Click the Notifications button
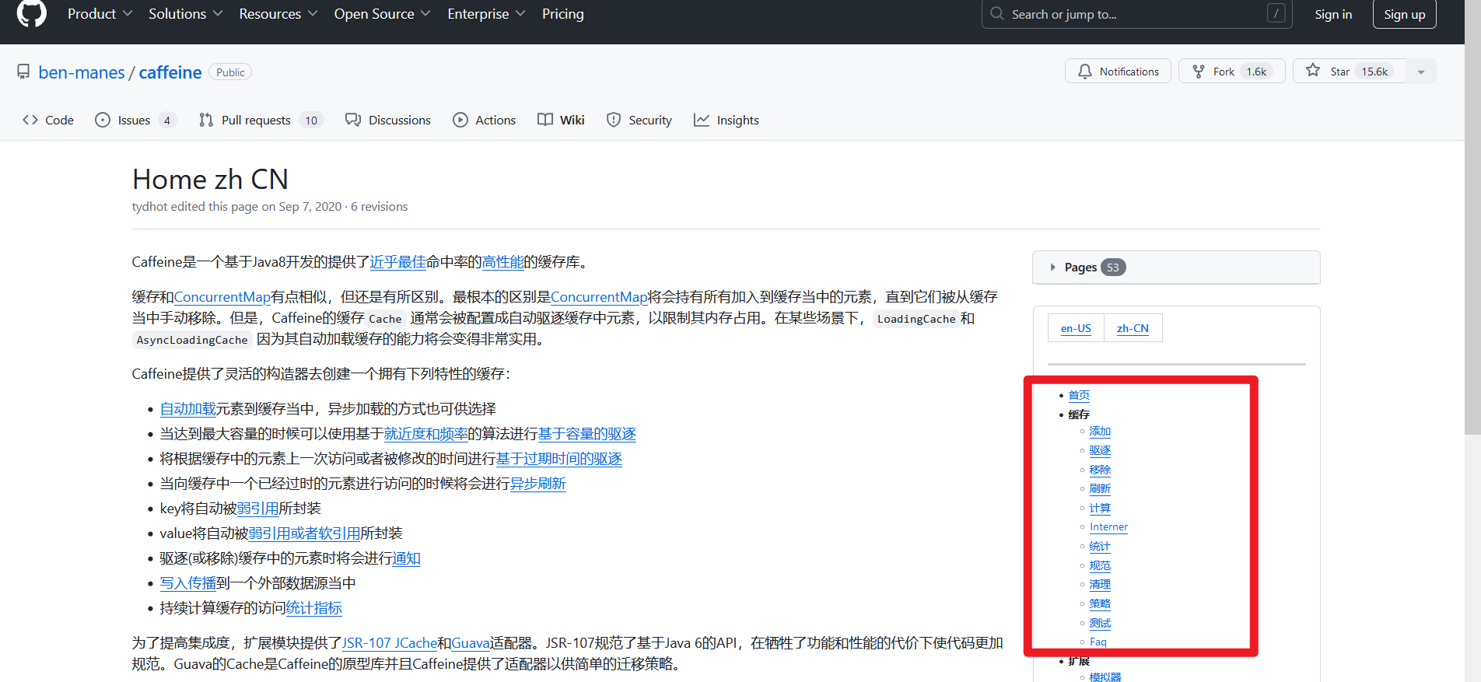Image resolution: width=1481 pixels, height=682 pixels. [1118, 72]
